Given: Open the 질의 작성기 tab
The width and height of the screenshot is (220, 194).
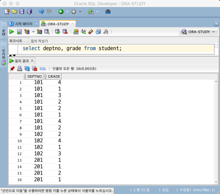Looking at the screenshot, I should [39, 41].
